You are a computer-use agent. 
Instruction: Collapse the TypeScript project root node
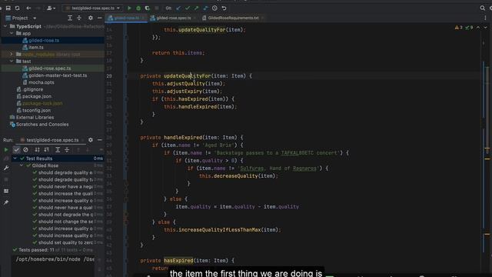point(5,26)
